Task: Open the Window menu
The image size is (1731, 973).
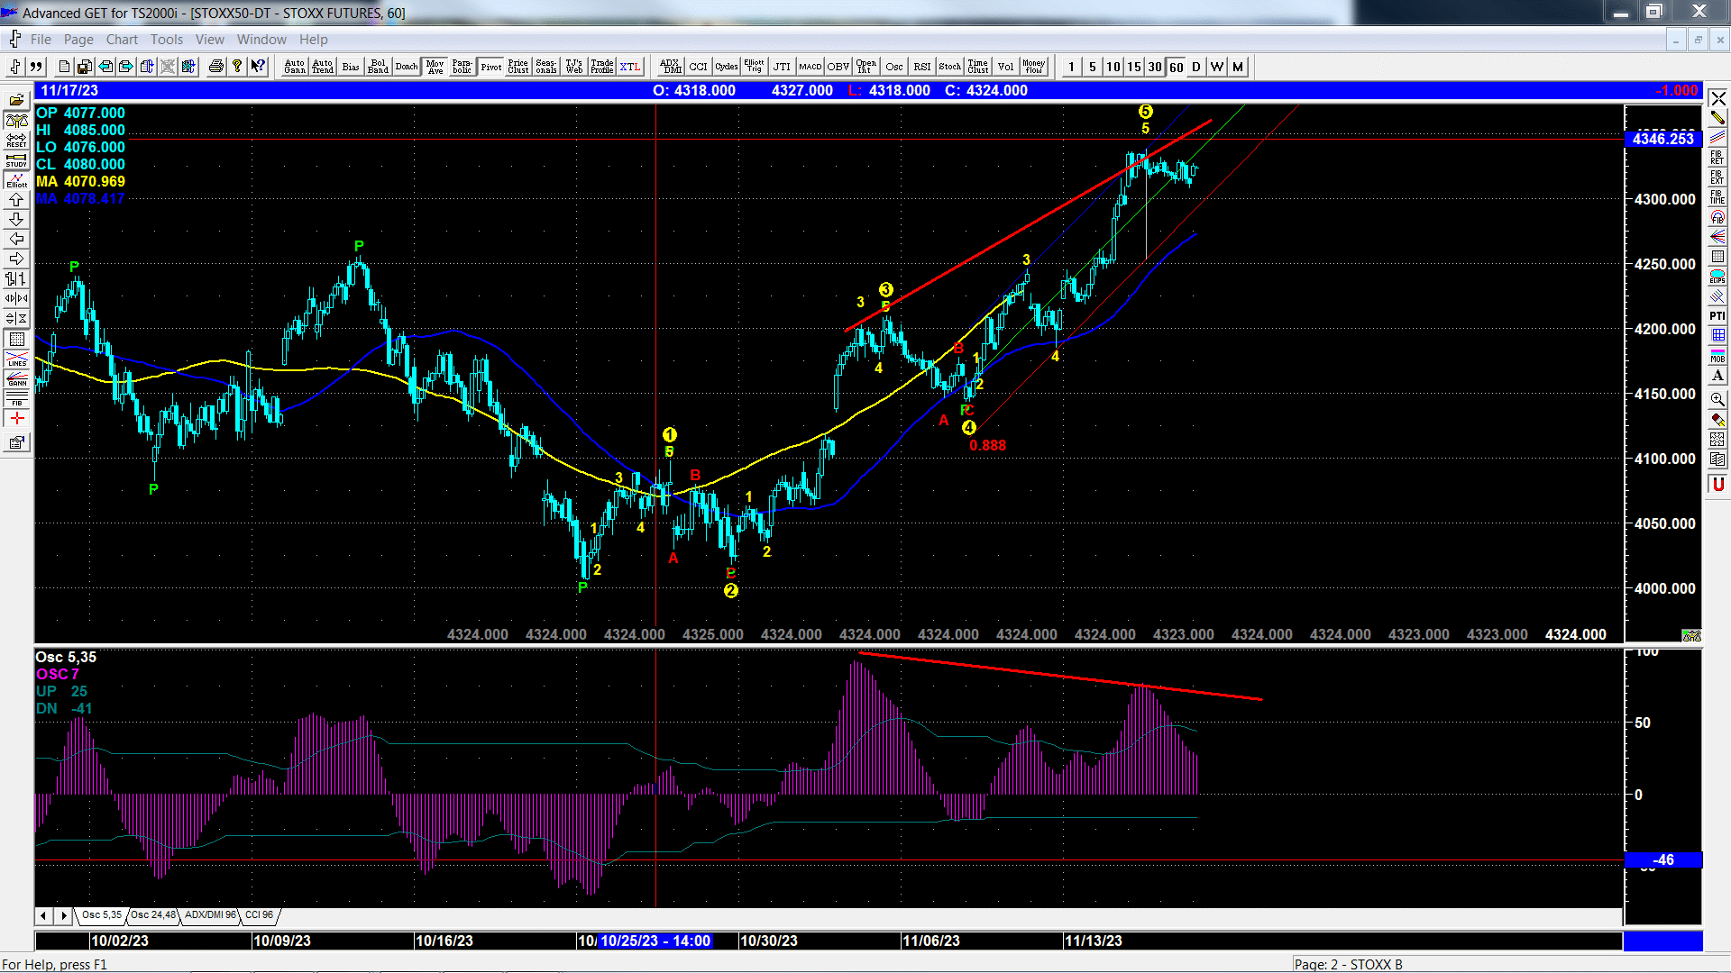Action: pos(261,40)
